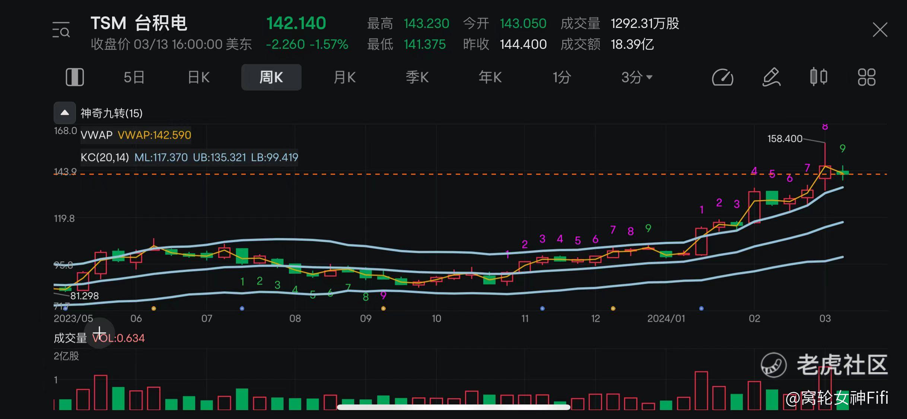Click the 最低 141.375 value
The width and height of the screenshot is (907, 419).
click(425, 44)
